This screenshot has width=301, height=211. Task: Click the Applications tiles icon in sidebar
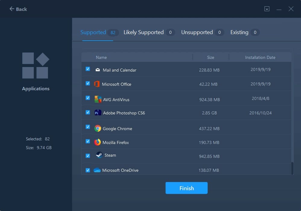[36, 65]
